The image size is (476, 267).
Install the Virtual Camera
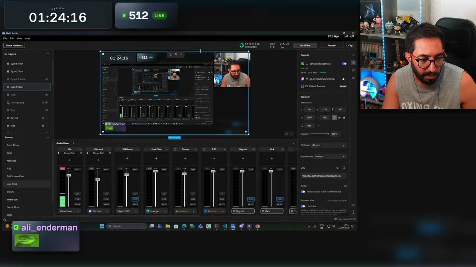[x=343, y=86]
